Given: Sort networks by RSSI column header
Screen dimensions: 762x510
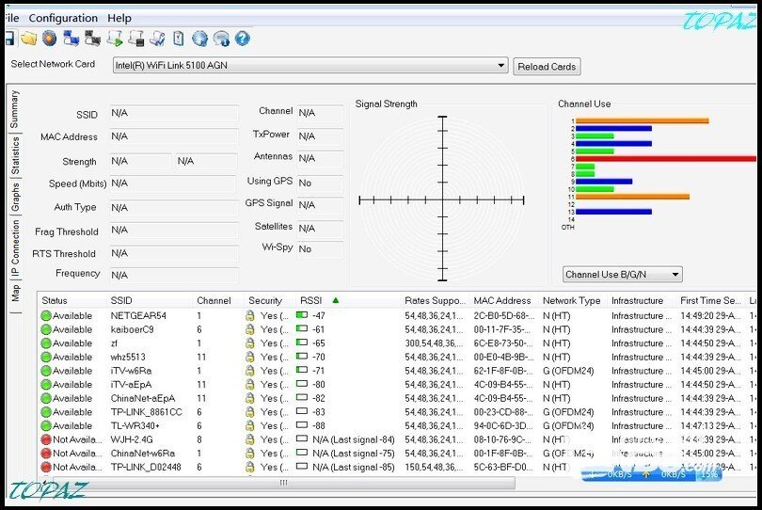Looking at the screenshot, I should pos(310,301).
